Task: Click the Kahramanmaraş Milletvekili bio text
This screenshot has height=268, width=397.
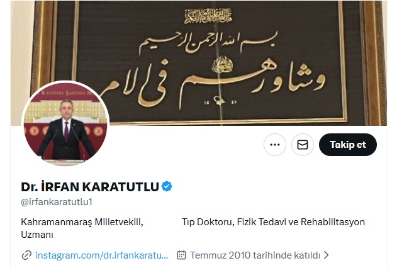Action: [82, 222]
